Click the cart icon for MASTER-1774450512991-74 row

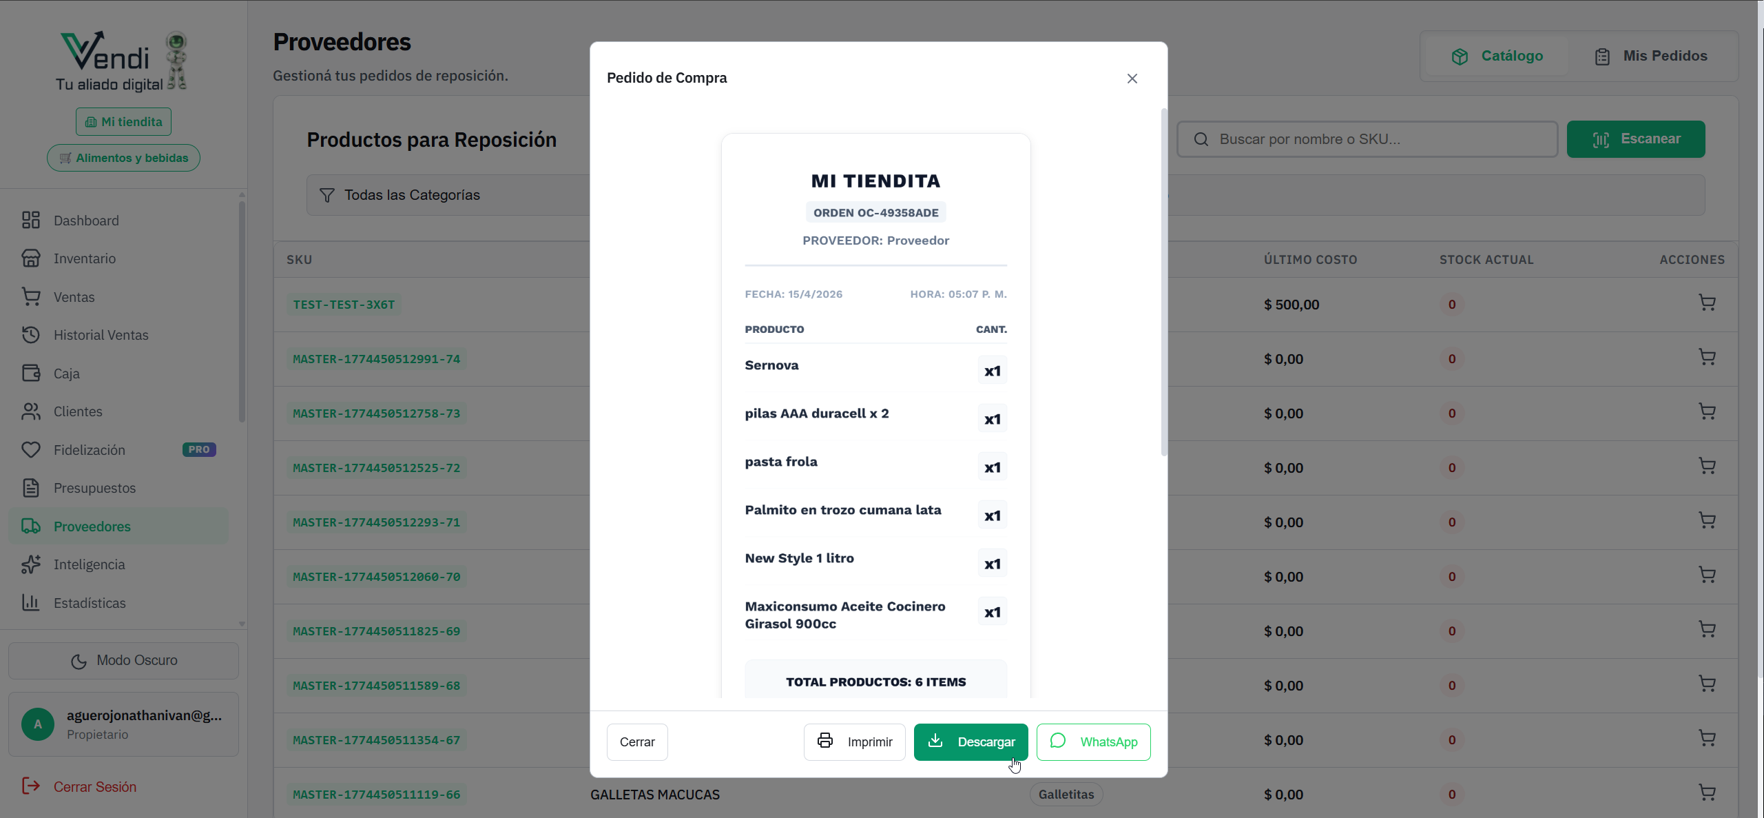[x=1706, y=358]
